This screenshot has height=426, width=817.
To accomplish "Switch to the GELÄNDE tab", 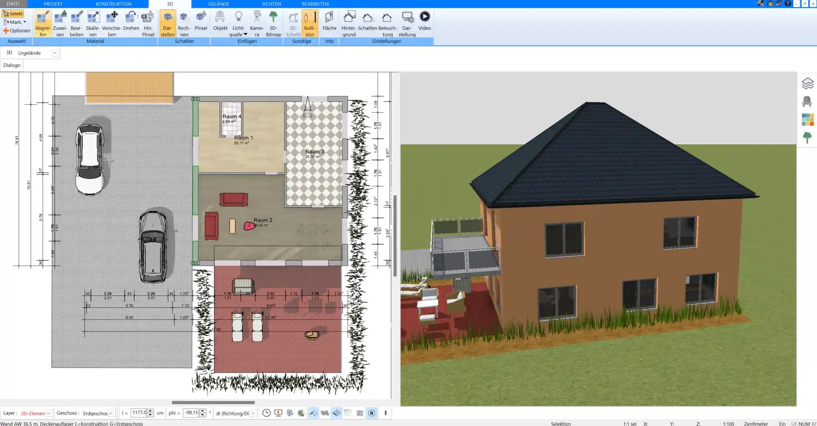I will (x=219, y=4).
